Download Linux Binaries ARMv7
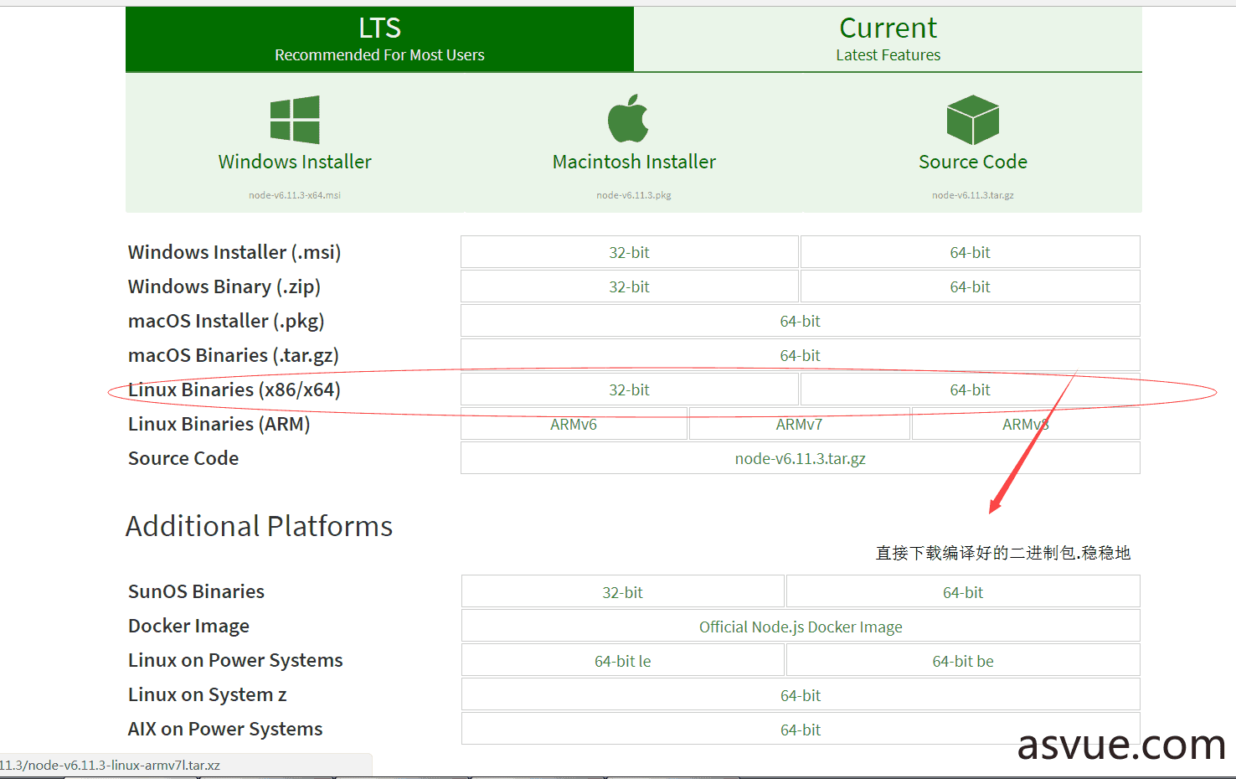1236x779 pixels. pos(799,424)
